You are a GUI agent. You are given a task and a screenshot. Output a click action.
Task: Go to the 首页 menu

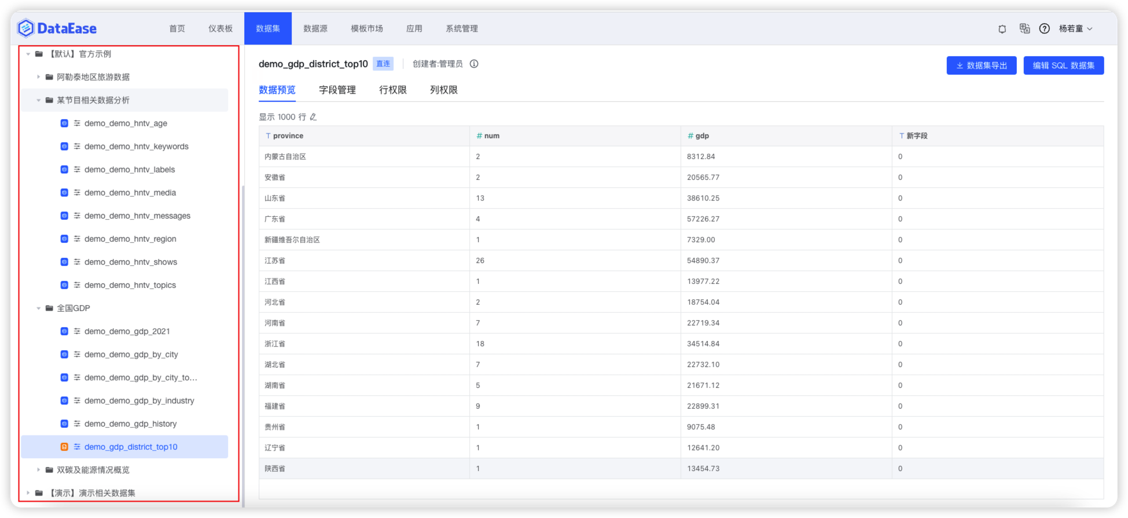(177, 28)
